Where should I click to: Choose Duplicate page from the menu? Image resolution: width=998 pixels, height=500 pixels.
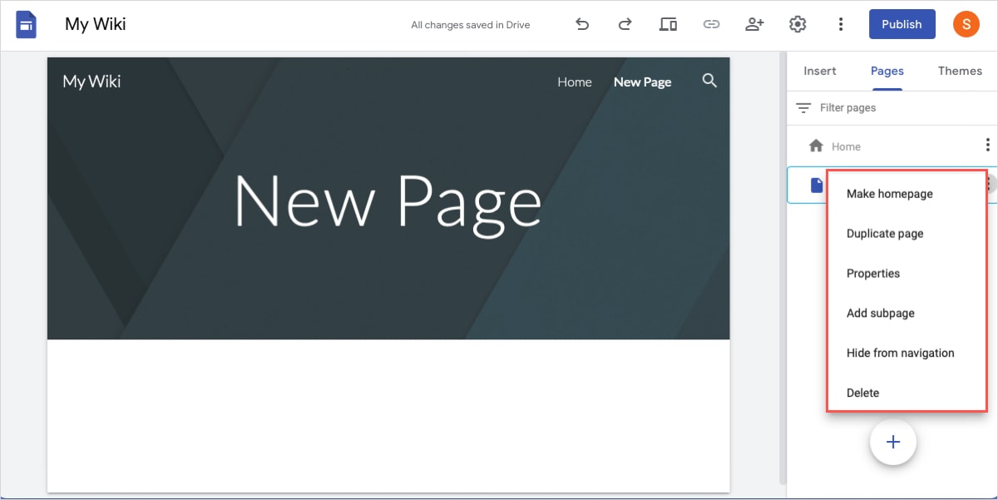click(884, 233)
